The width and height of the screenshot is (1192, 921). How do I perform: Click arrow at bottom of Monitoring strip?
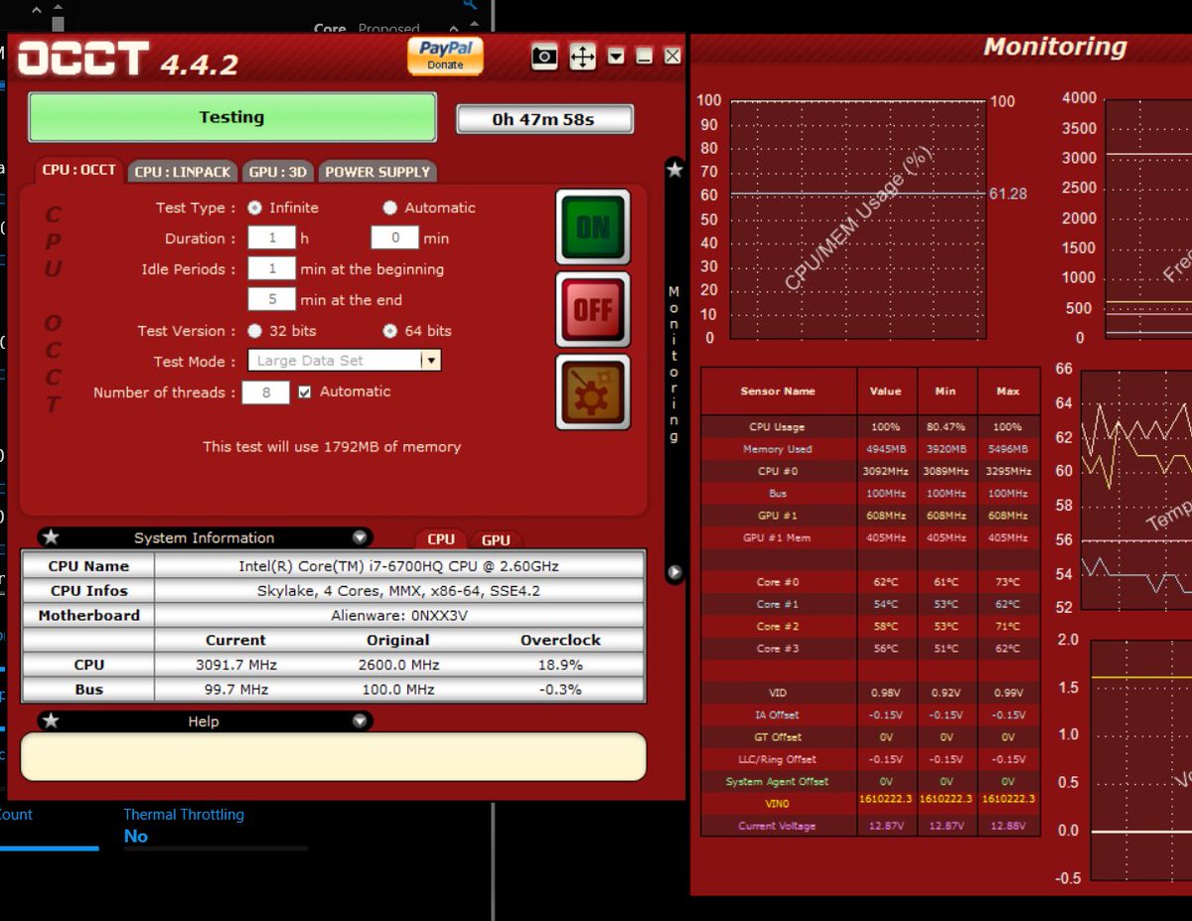tap(674, 572)
